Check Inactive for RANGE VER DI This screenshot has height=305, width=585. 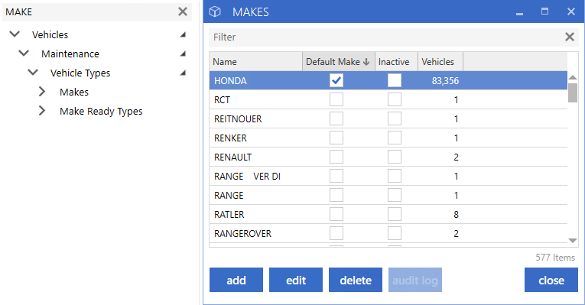(395, 176)
